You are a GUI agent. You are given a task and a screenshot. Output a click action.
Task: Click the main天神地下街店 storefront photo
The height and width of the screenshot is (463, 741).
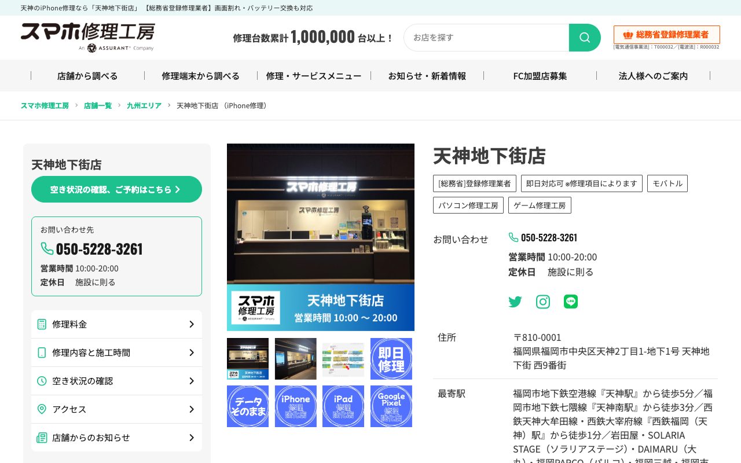point(321,237)
